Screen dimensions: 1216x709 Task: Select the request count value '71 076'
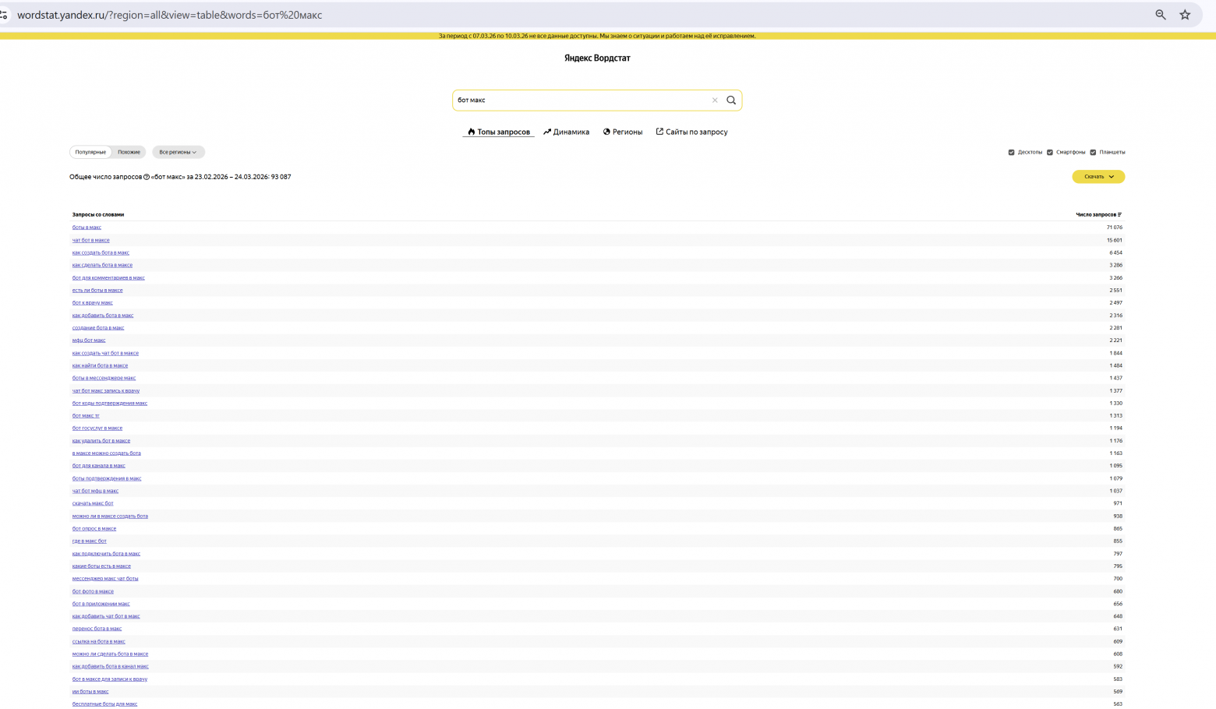tap(1115, 228)
